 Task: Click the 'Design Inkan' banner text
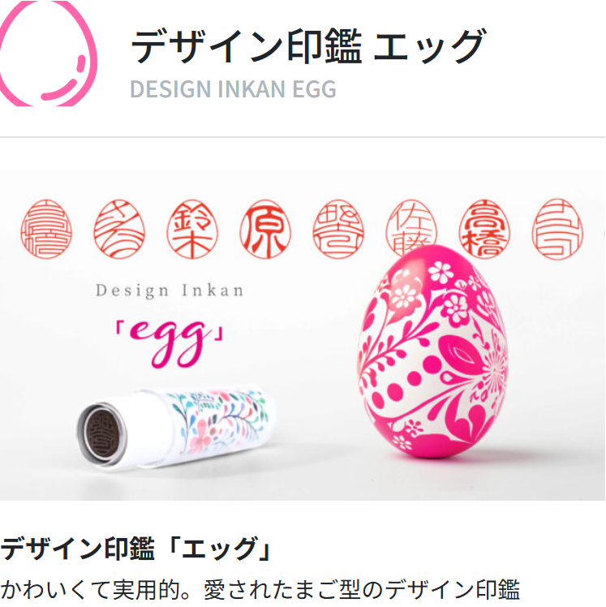point(170,291)
